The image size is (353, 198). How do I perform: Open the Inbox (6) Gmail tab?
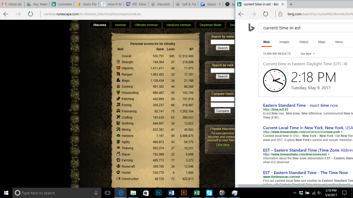[12, 4]
